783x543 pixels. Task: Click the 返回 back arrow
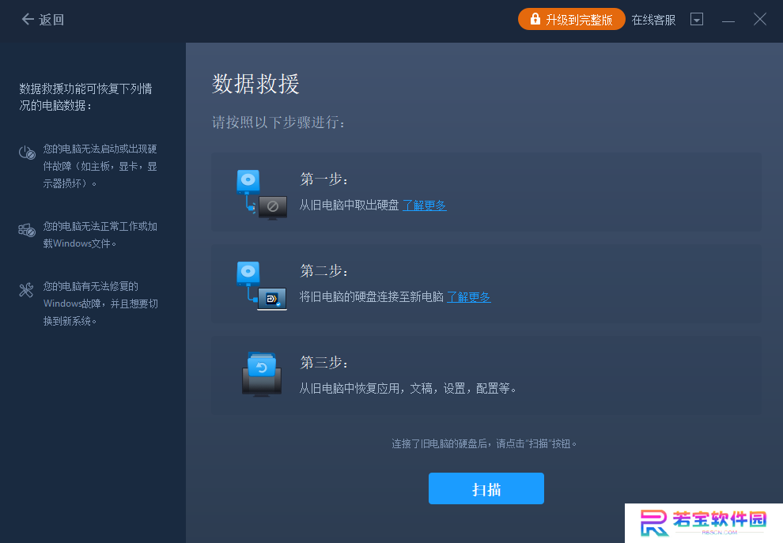pos(28,20)
